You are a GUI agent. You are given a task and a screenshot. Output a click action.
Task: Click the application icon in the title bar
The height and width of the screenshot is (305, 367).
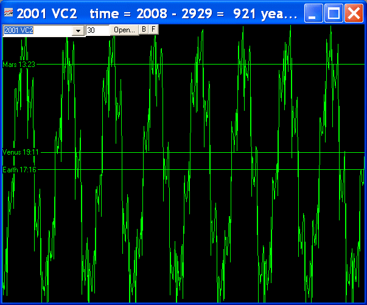pos(9,13)
